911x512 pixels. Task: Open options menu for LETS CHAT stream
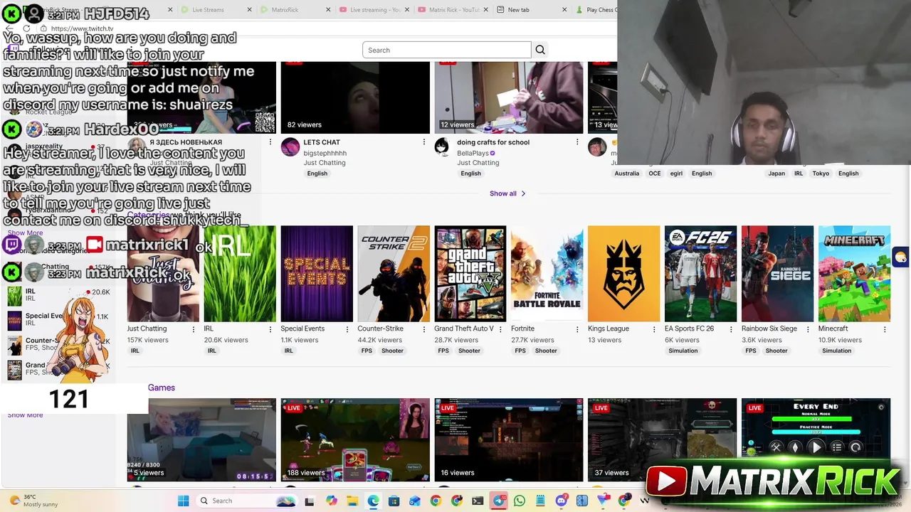(x=424, y=142)
